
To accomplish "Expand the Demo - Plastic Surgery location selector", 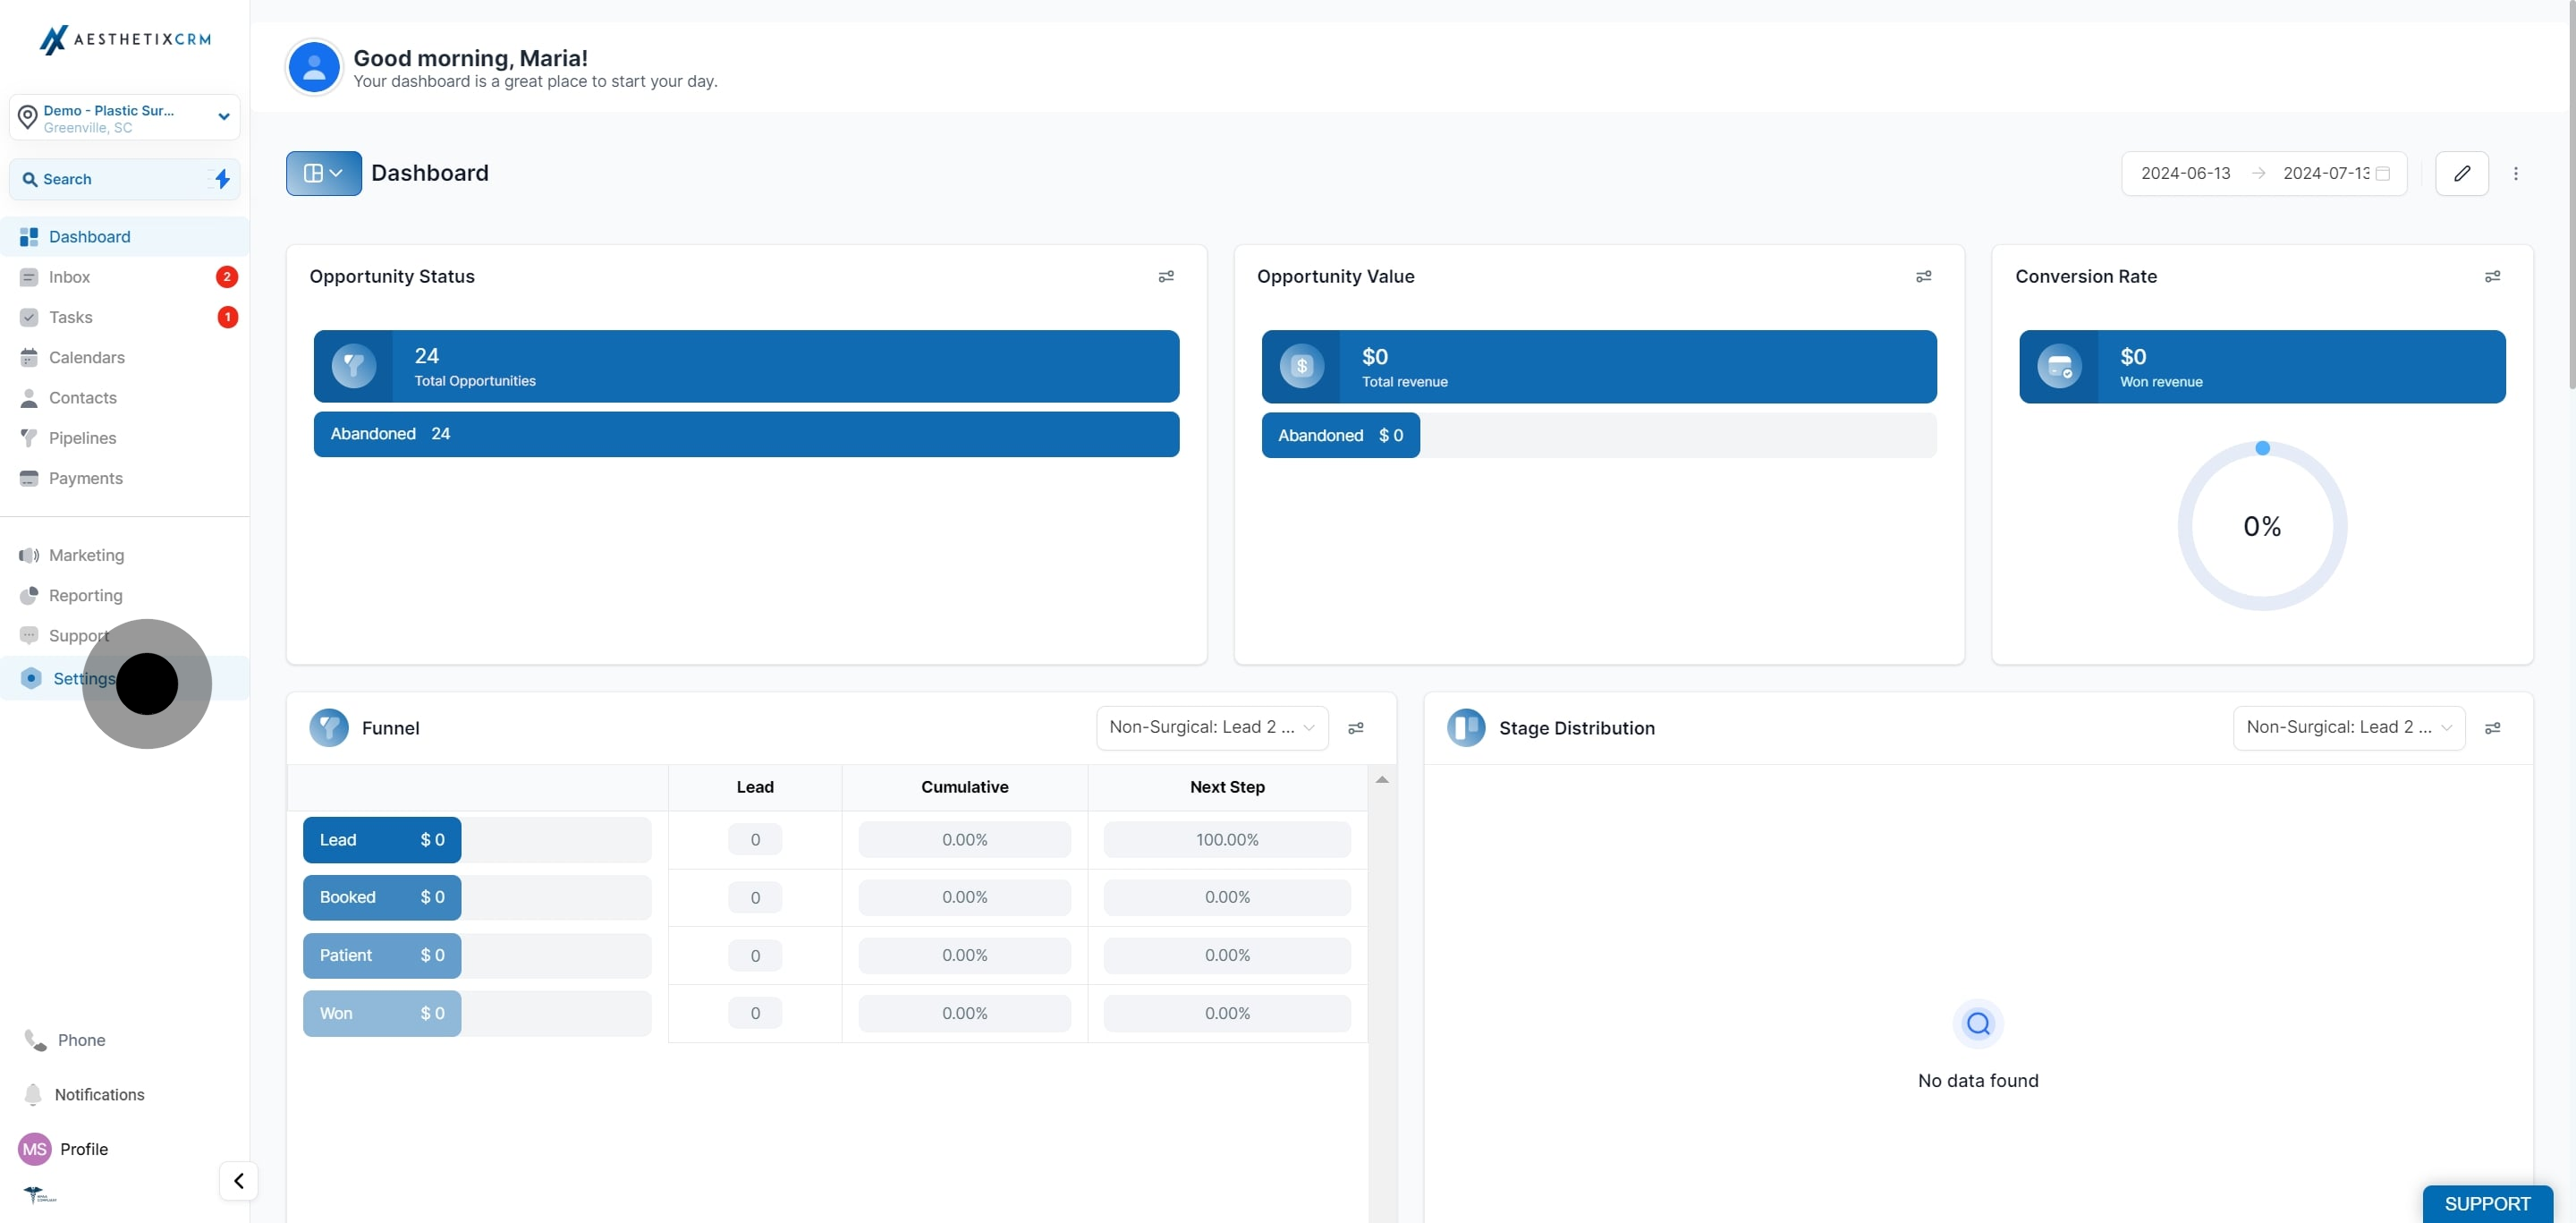I will click(x=124, y=118).
